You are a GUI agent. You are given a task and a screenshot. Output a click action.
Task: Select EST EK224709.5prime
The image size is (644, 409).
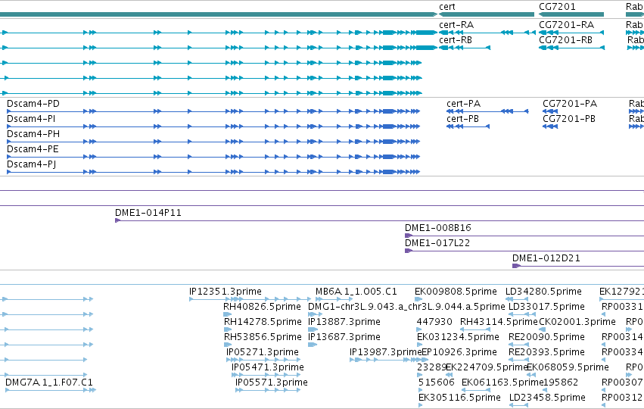point(487,367)
